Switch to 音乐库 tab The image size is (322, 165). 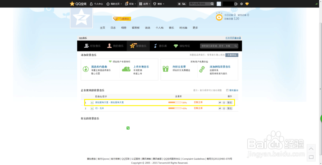pyautogui.click(x=161, y=46)
